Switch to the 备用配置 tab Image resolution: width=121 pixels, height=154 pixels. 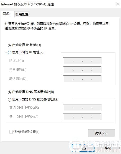(x=22, y=14)
